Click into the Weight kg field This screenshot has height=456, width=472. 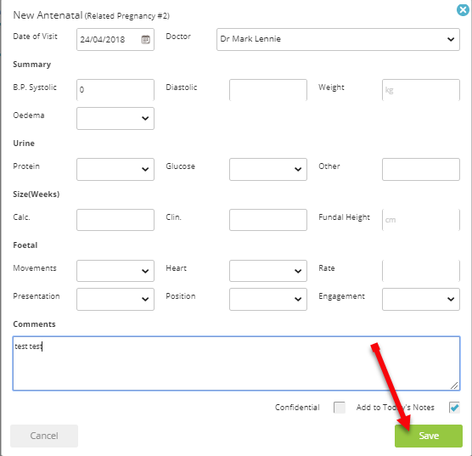click(x=421, y=90)
